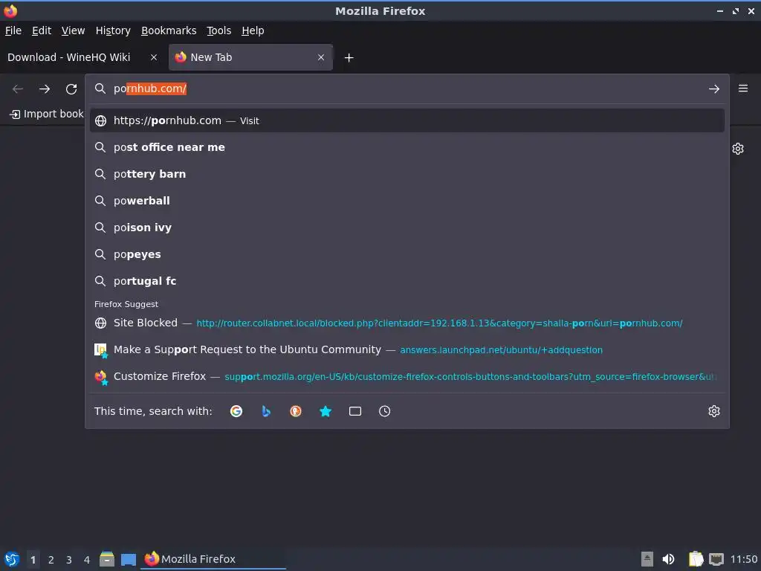Open the File menu
This screenshot has height=571, width=761.
coord(13,30)
